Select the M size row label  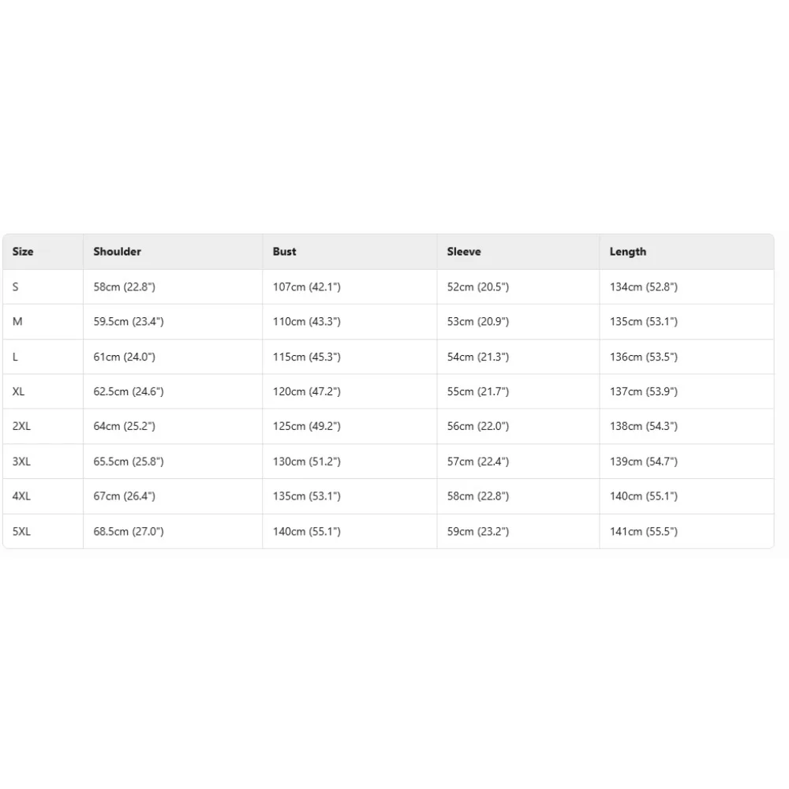[17, 322]
